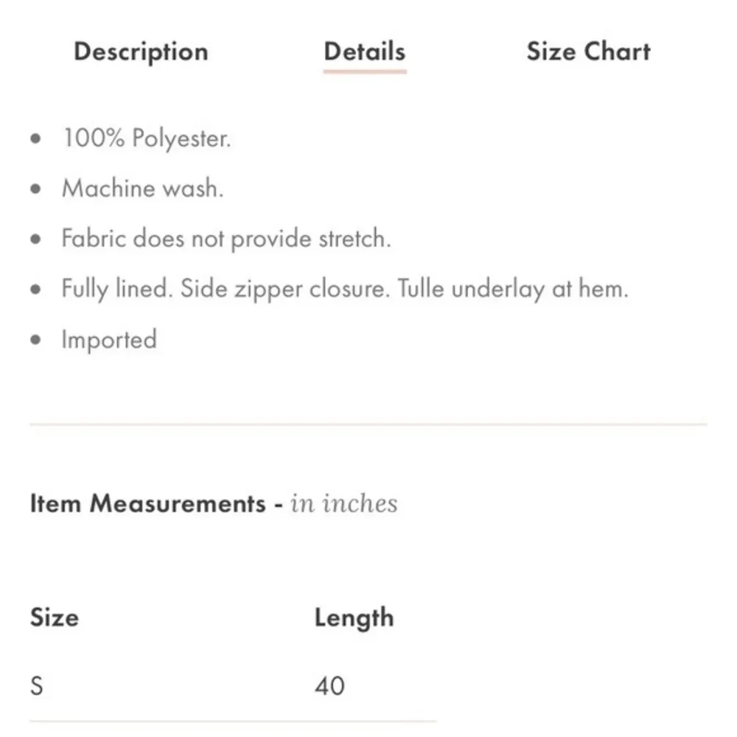Select the Imported list item
737x737 pixels.
109,340
